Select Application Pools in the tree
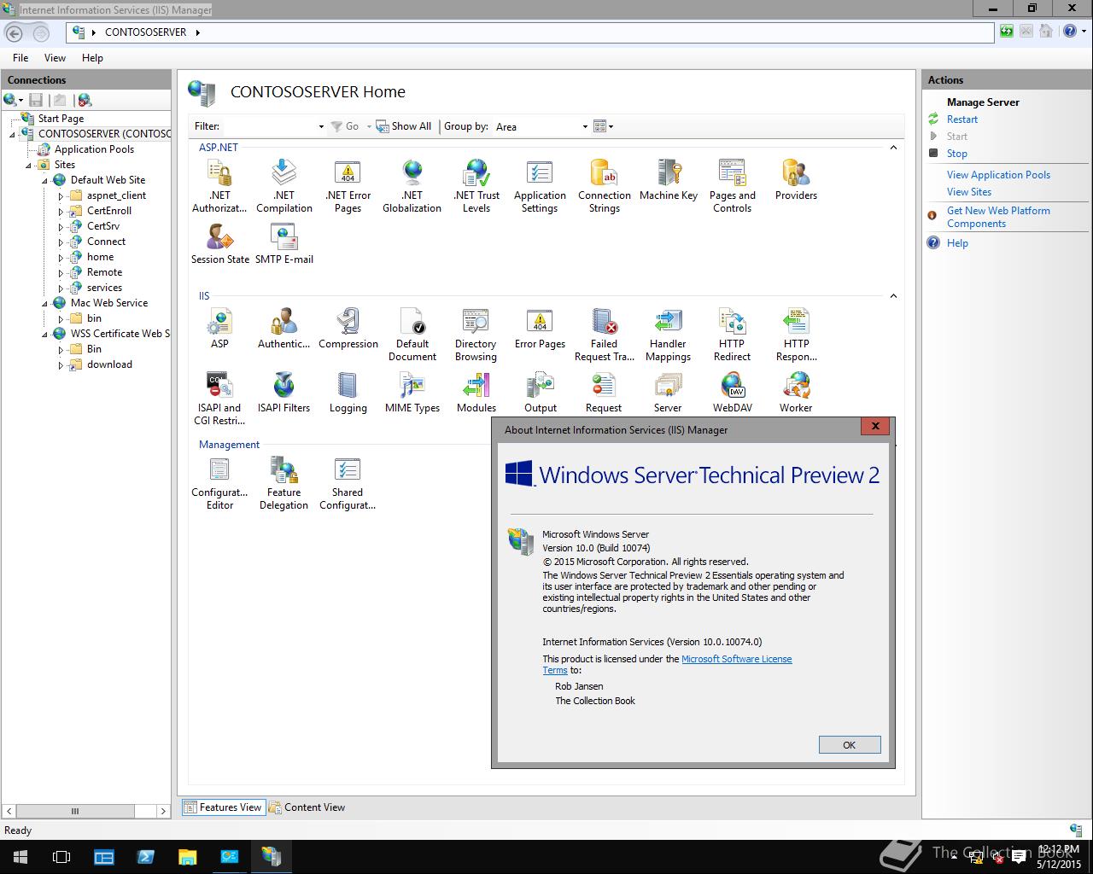 (x=94, y=149)
